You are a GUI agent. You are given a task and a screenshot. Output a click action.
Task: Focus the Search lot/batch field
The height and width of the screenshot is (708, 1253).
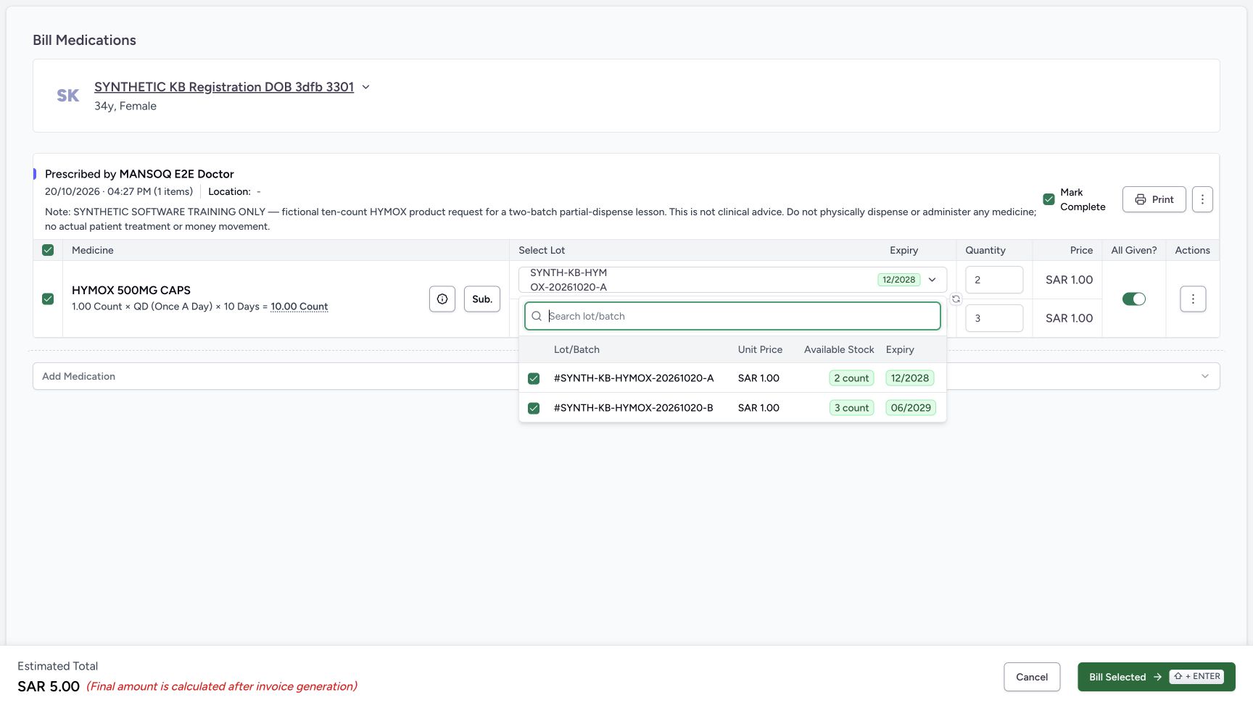732,316
